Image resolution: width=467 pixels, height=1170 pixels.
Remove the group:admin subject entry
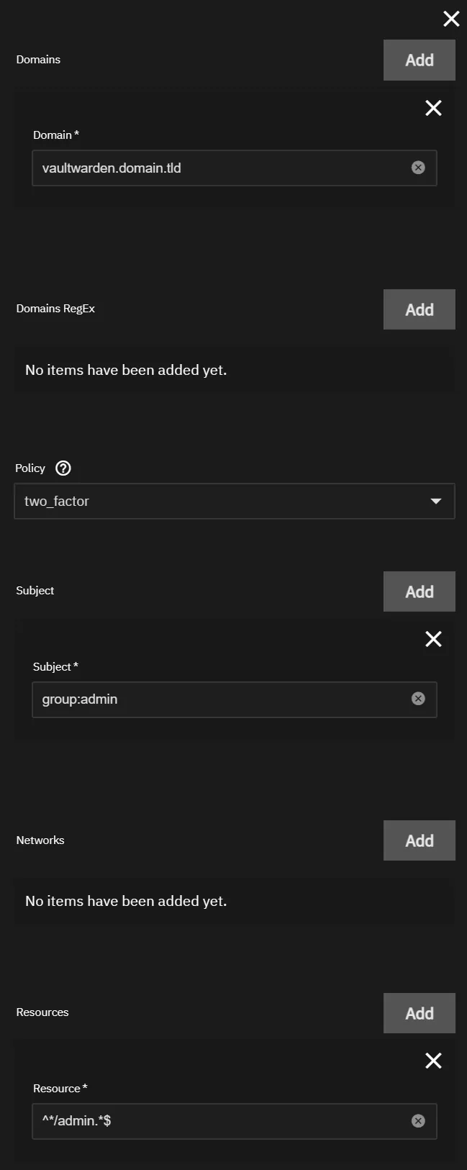[x=433, y=639]
